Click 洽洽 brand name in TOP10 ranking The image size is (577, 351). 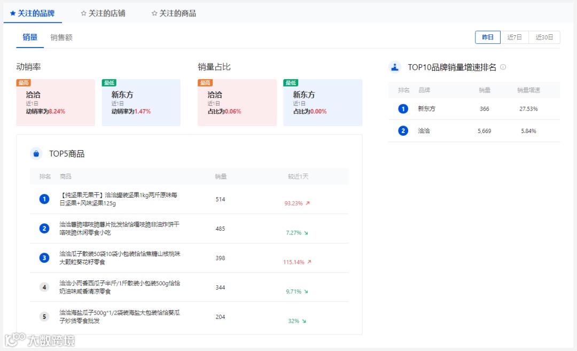424,131
